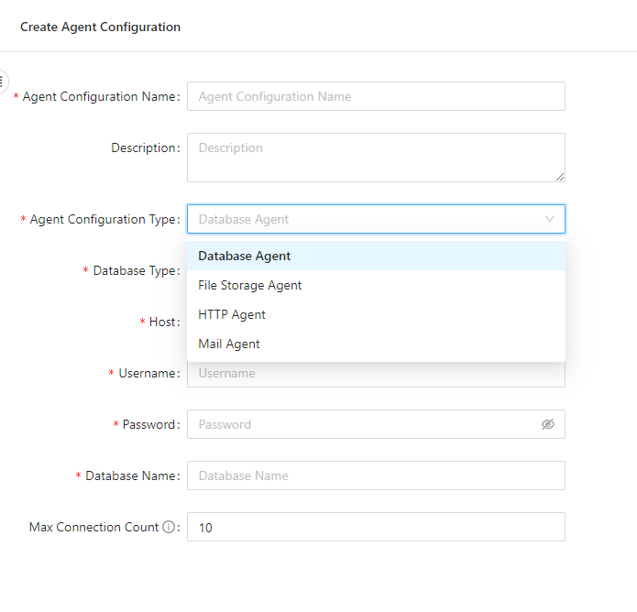Click the menu handle icon at left edge
The width and height of the screenshot is (637, 612).
3,81
